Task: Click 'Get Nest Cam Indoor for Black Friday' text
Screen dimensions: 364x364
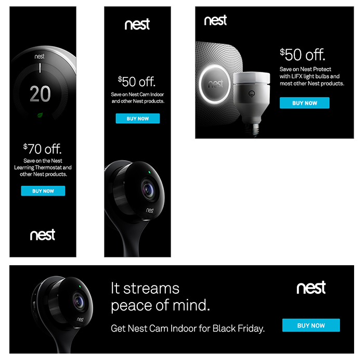Action: [x=188, y=329]
